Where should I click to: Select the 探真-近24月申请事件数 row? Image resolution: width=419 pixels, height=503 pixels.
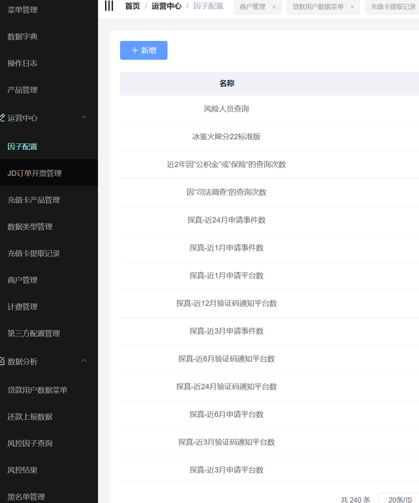269,220
